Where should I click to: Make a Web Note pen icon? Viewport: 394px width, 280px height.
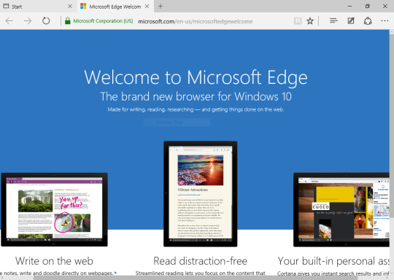351,21
